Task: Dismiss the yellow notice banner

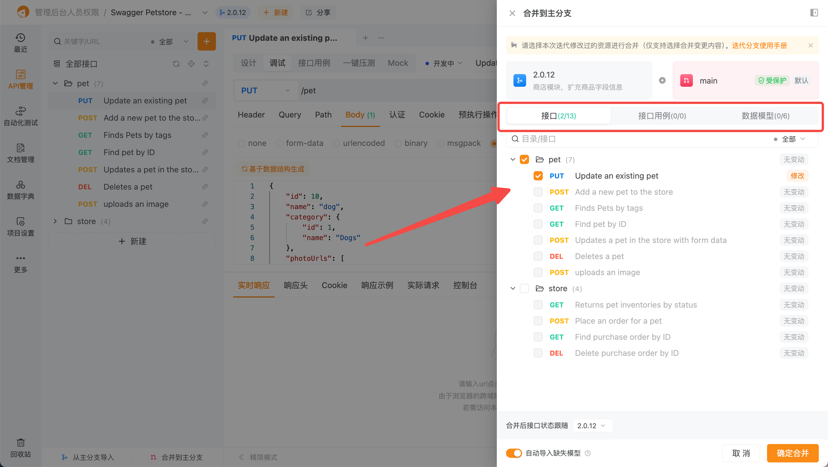Action: click(810, 46)
